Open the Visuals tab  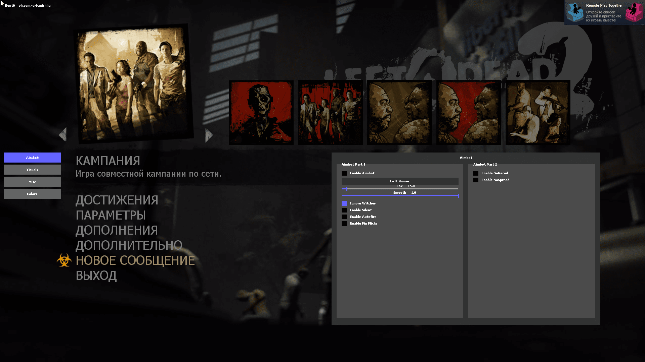tap(32, 170)
